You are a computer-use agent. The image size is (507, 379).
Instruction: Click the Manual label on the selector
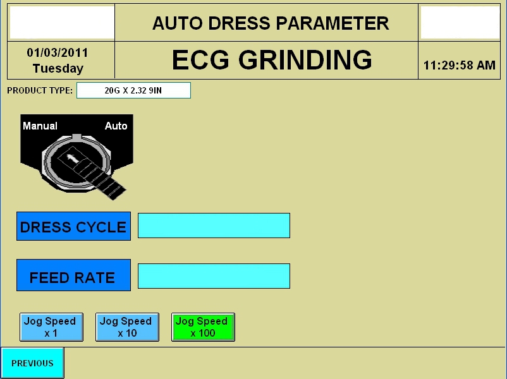point(40,126)
